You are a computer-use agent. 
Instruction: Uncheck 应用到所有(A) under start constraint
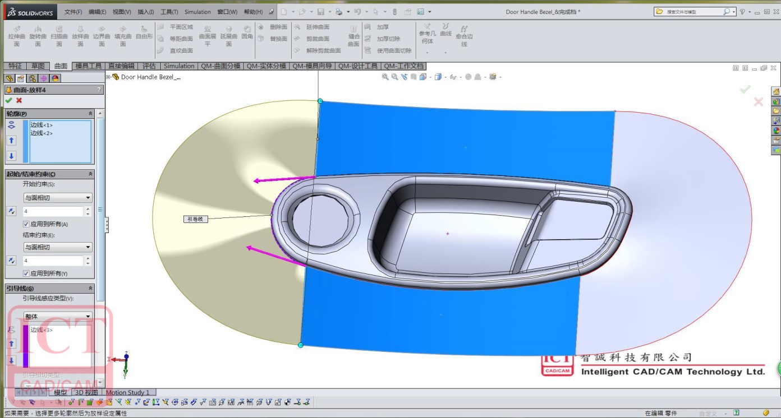coord(26,224)
